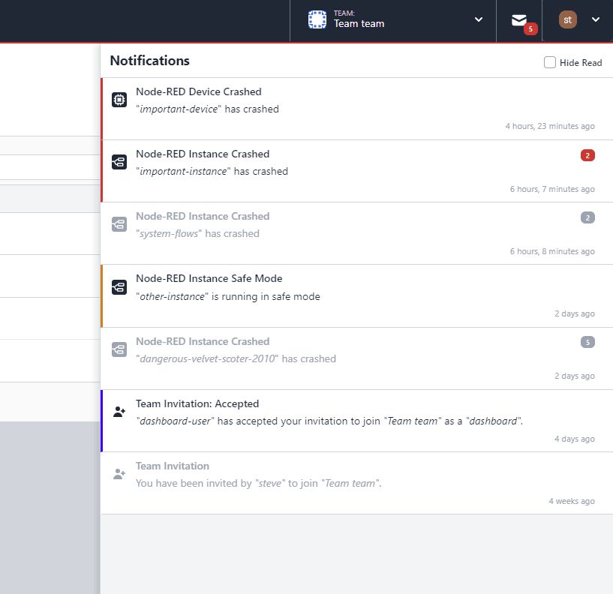Enable the Hide Read checkbox
Screen dimensions: 613x594
pos(549,62)
